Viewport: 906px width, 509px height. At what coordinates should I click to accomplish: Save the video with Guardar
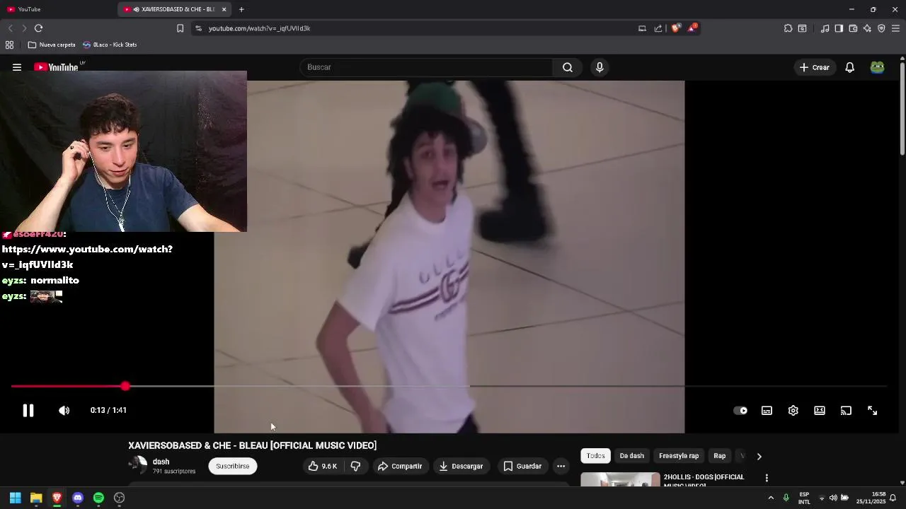click(x=522, y=466)
